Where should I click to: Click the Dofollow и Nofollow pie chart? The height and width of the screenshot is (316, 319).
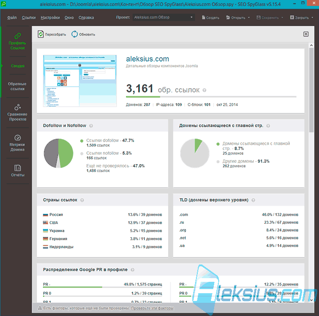tap(59, 153)
